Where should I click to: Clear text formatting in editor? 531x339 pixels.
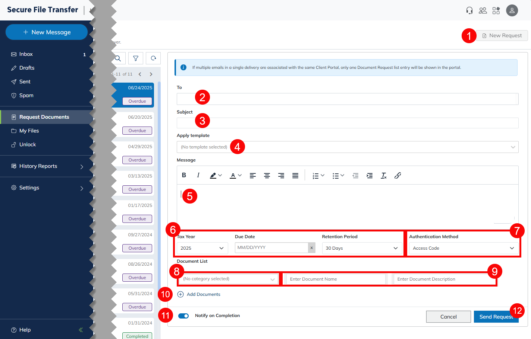click(x=383, y=175)
